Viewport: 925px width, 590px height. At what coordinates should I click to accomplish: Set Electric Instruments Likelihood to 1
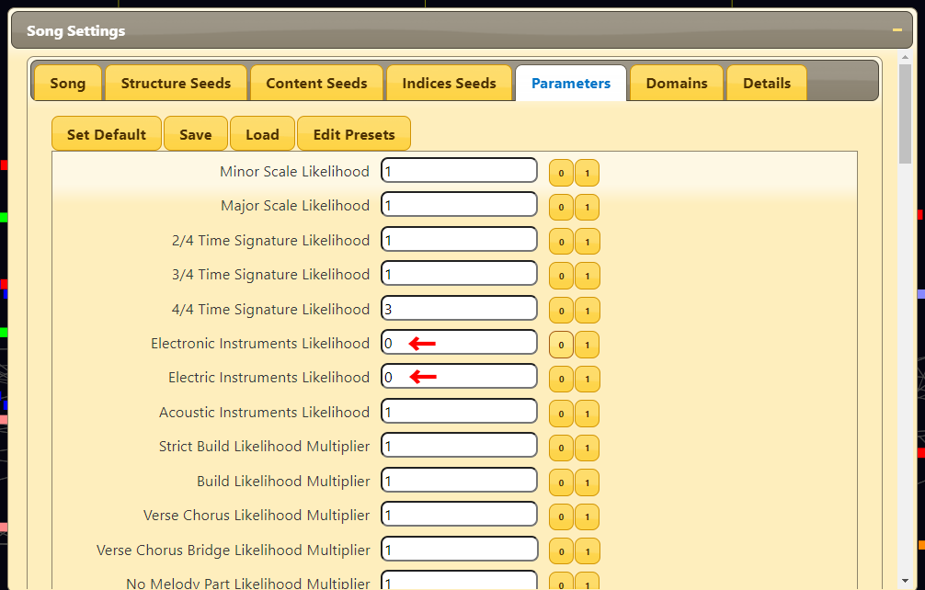coord(588,379)
